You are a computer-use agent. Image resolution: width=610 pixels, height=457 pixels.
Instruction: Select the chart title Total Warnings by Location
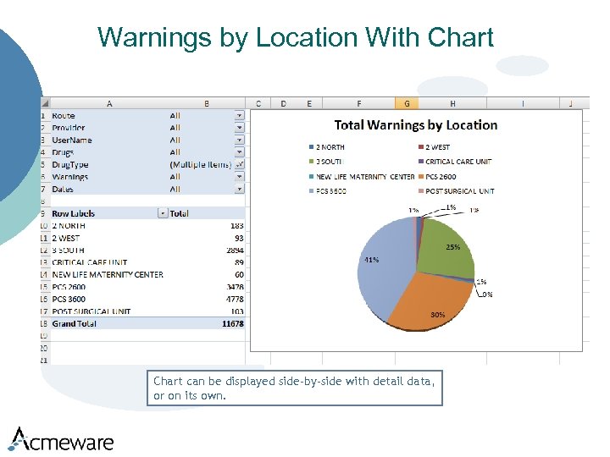416,125
